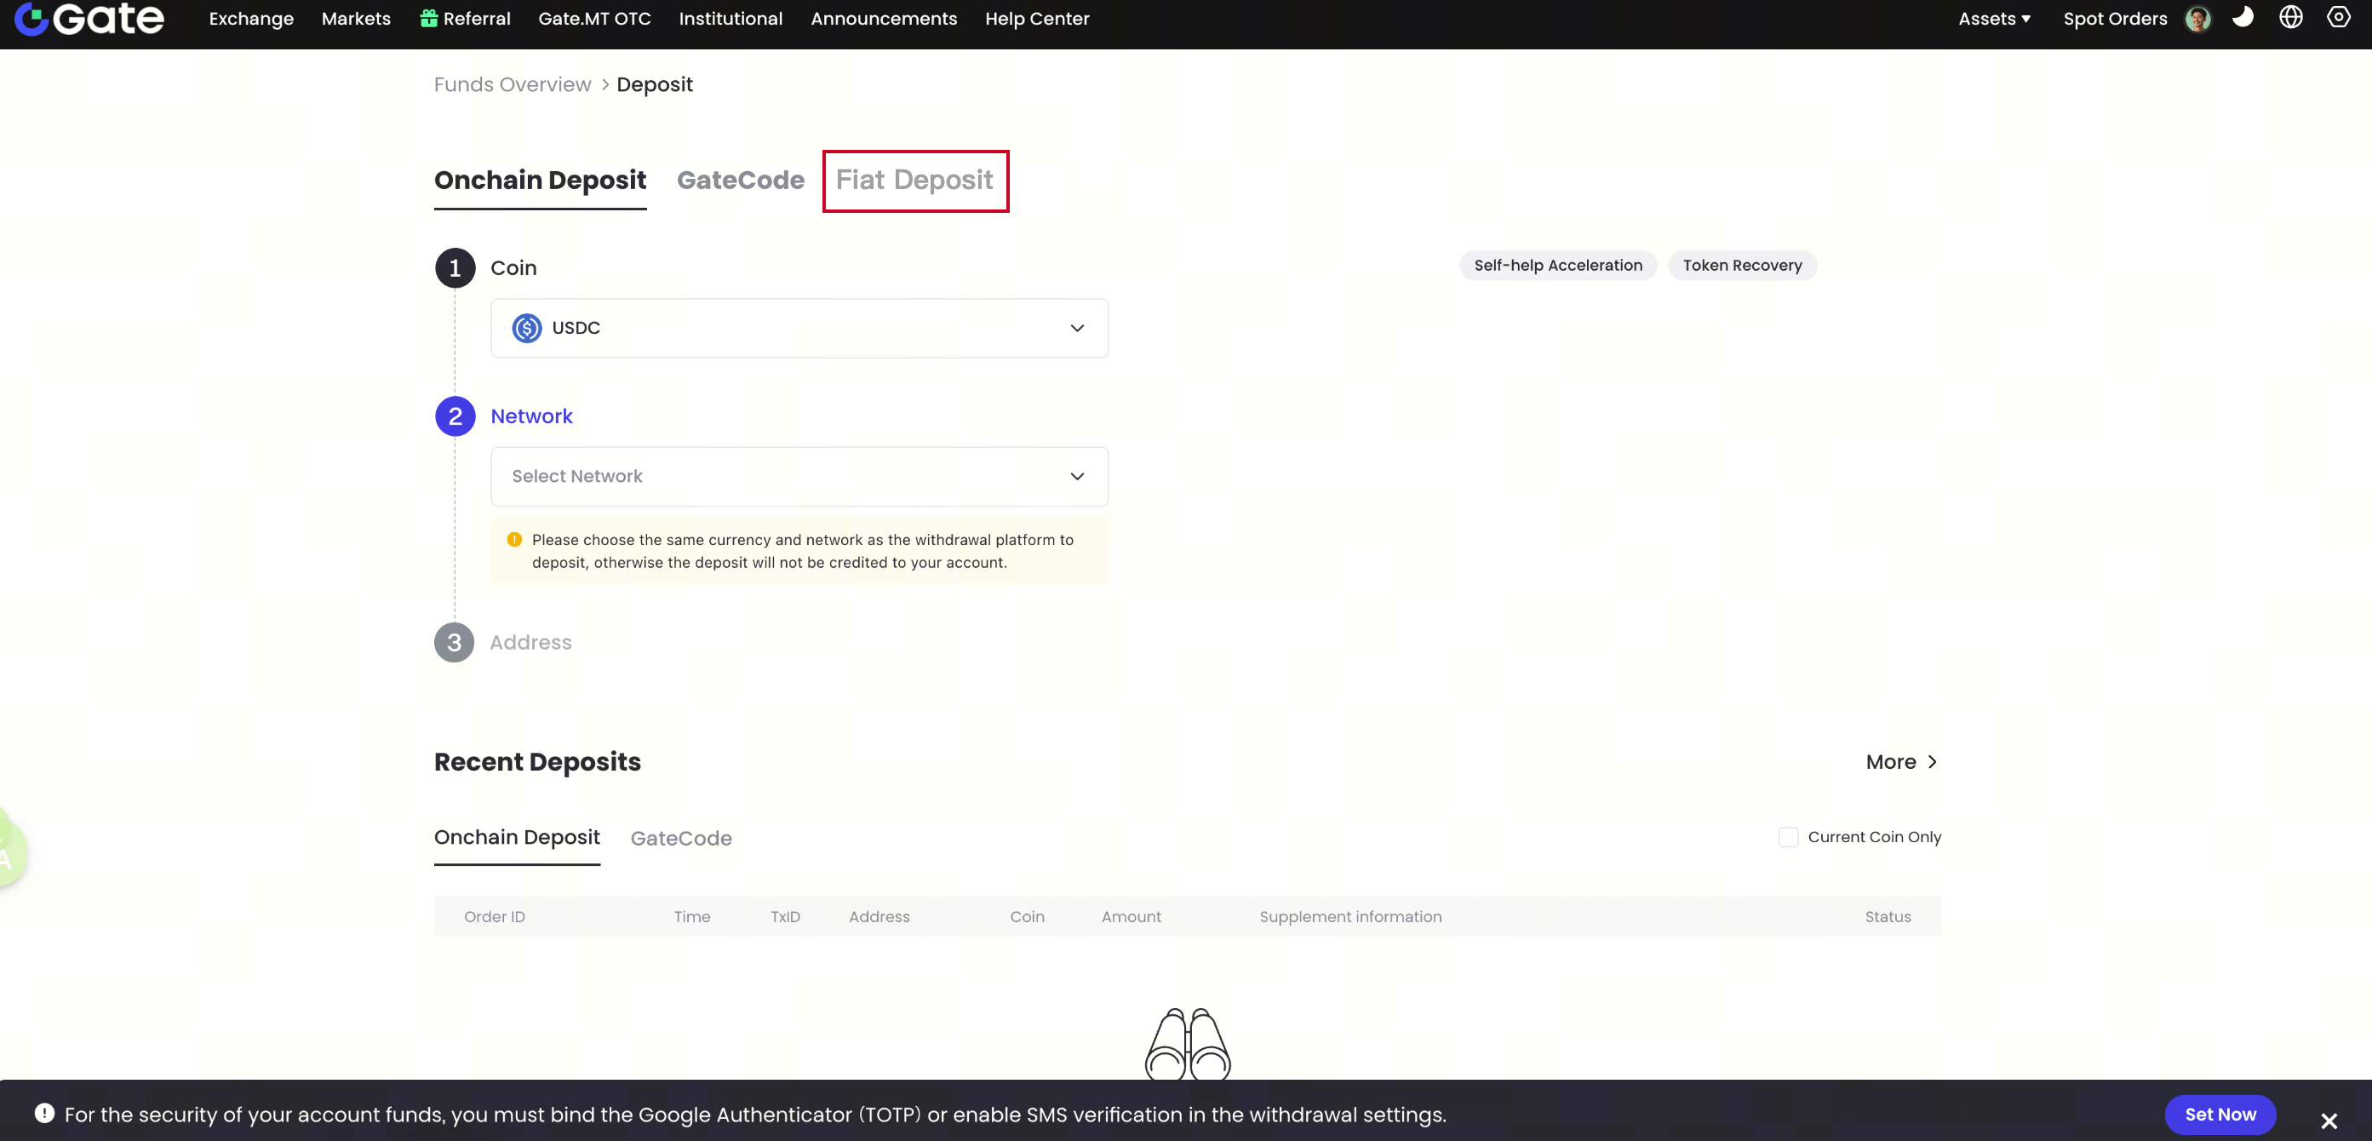Viewport: 2372px width, 1141px height.
Task: Switch to dark mode moon icon
Action: coord(2243,18)
